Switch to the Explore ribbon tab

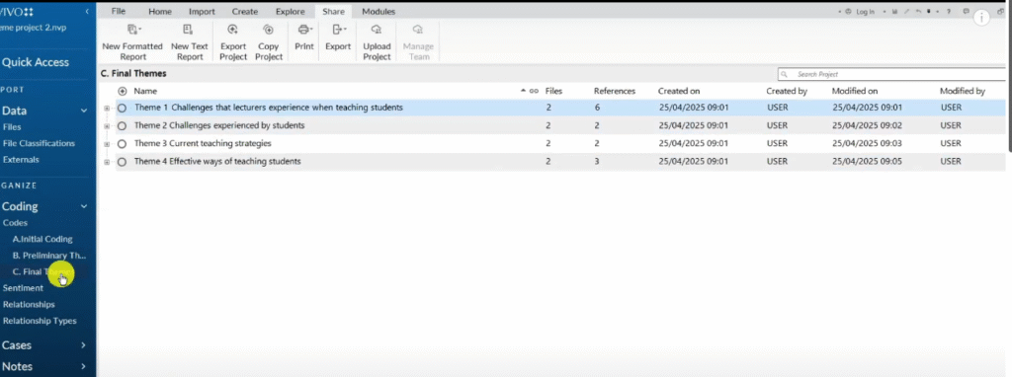click(290, 12)
